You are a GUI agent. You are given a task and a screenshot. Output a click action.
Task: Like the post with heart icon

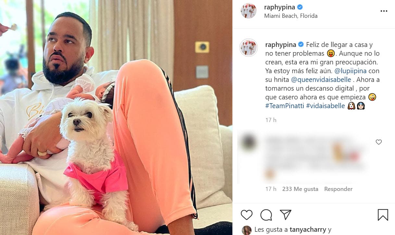[x=247, y=215]
